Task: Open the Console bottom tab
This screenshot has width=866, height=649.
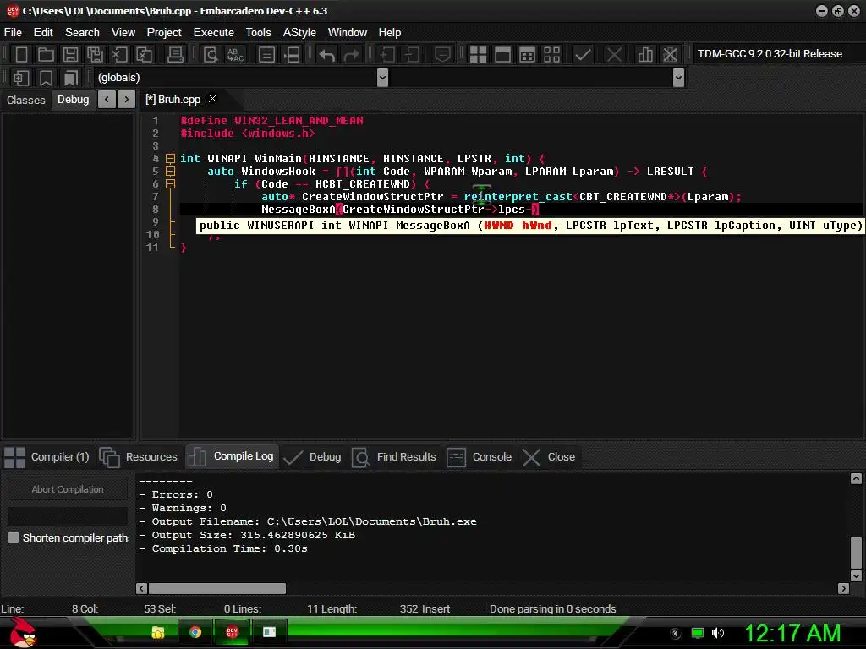Action: point(480,457)
